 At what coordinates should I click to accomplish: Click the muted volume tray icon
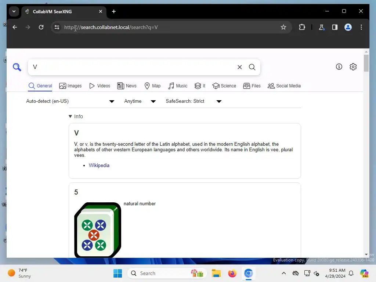tap(317, 273)
